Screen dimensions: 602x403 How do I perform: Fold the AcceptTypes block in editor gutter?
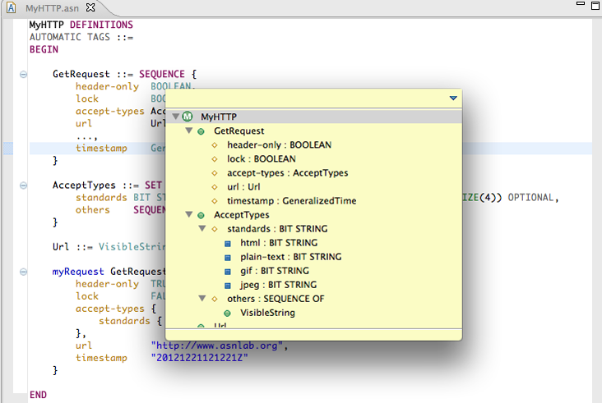click(23, 185)
